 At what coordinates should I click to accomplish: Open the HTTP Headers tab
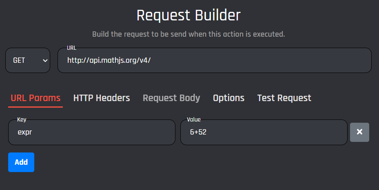click(102, 98)
